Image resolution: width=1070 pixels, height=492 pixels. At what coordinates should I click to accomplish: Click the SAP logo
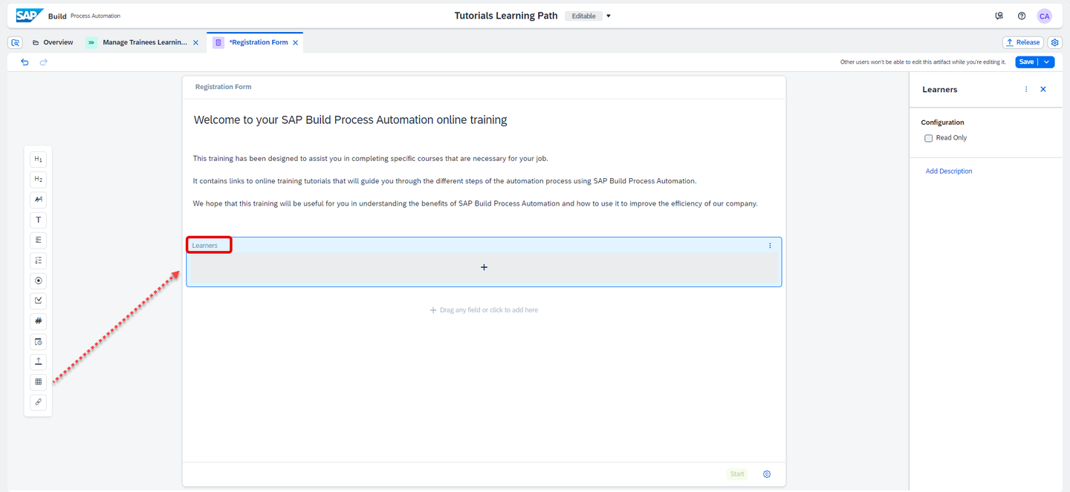pos(30,16)
